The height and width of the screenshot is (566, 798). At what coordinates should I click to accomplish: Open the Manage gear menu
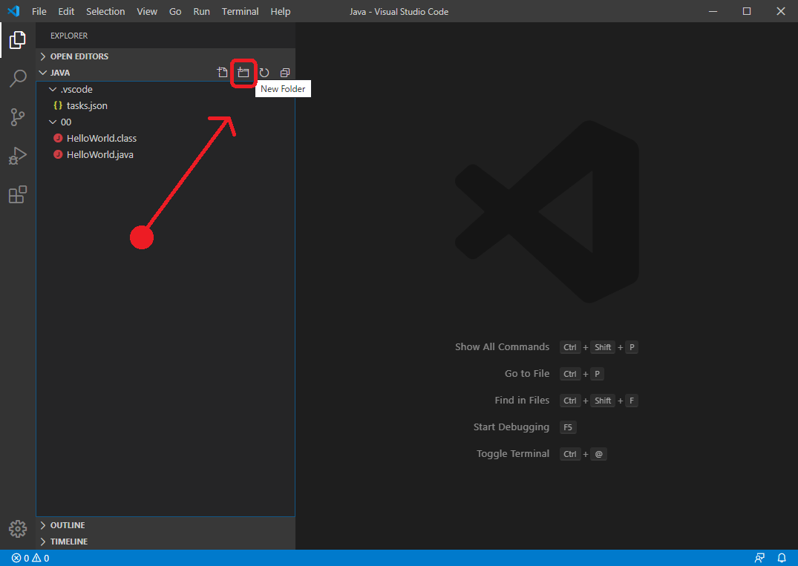pyautogui.click(x=18, y=529)
